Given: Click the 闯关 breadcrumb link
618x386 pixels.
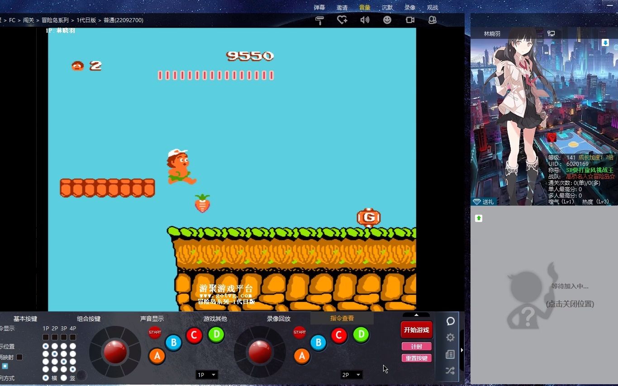Looking at the screenshot, I should point(29,20).
